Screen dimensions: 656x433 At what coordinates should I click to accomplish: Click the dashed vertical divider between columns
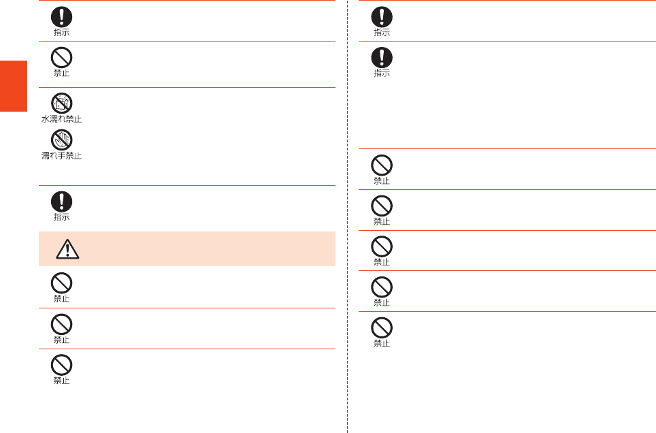[x=347, y=216]
